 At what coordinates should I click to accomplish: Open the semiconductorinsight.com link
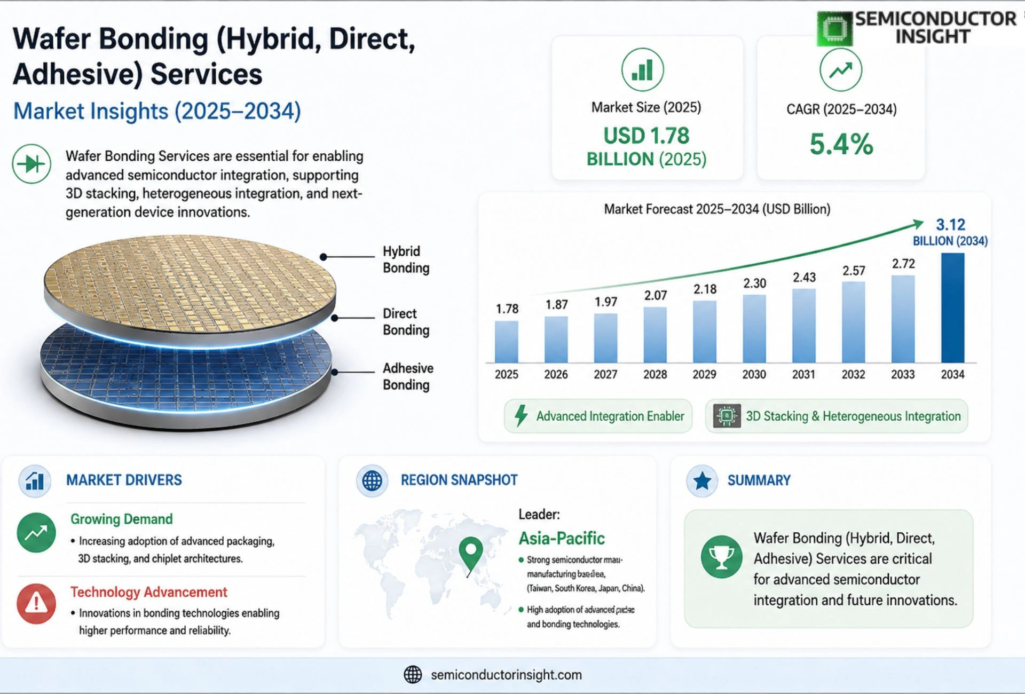click(506, 675)
